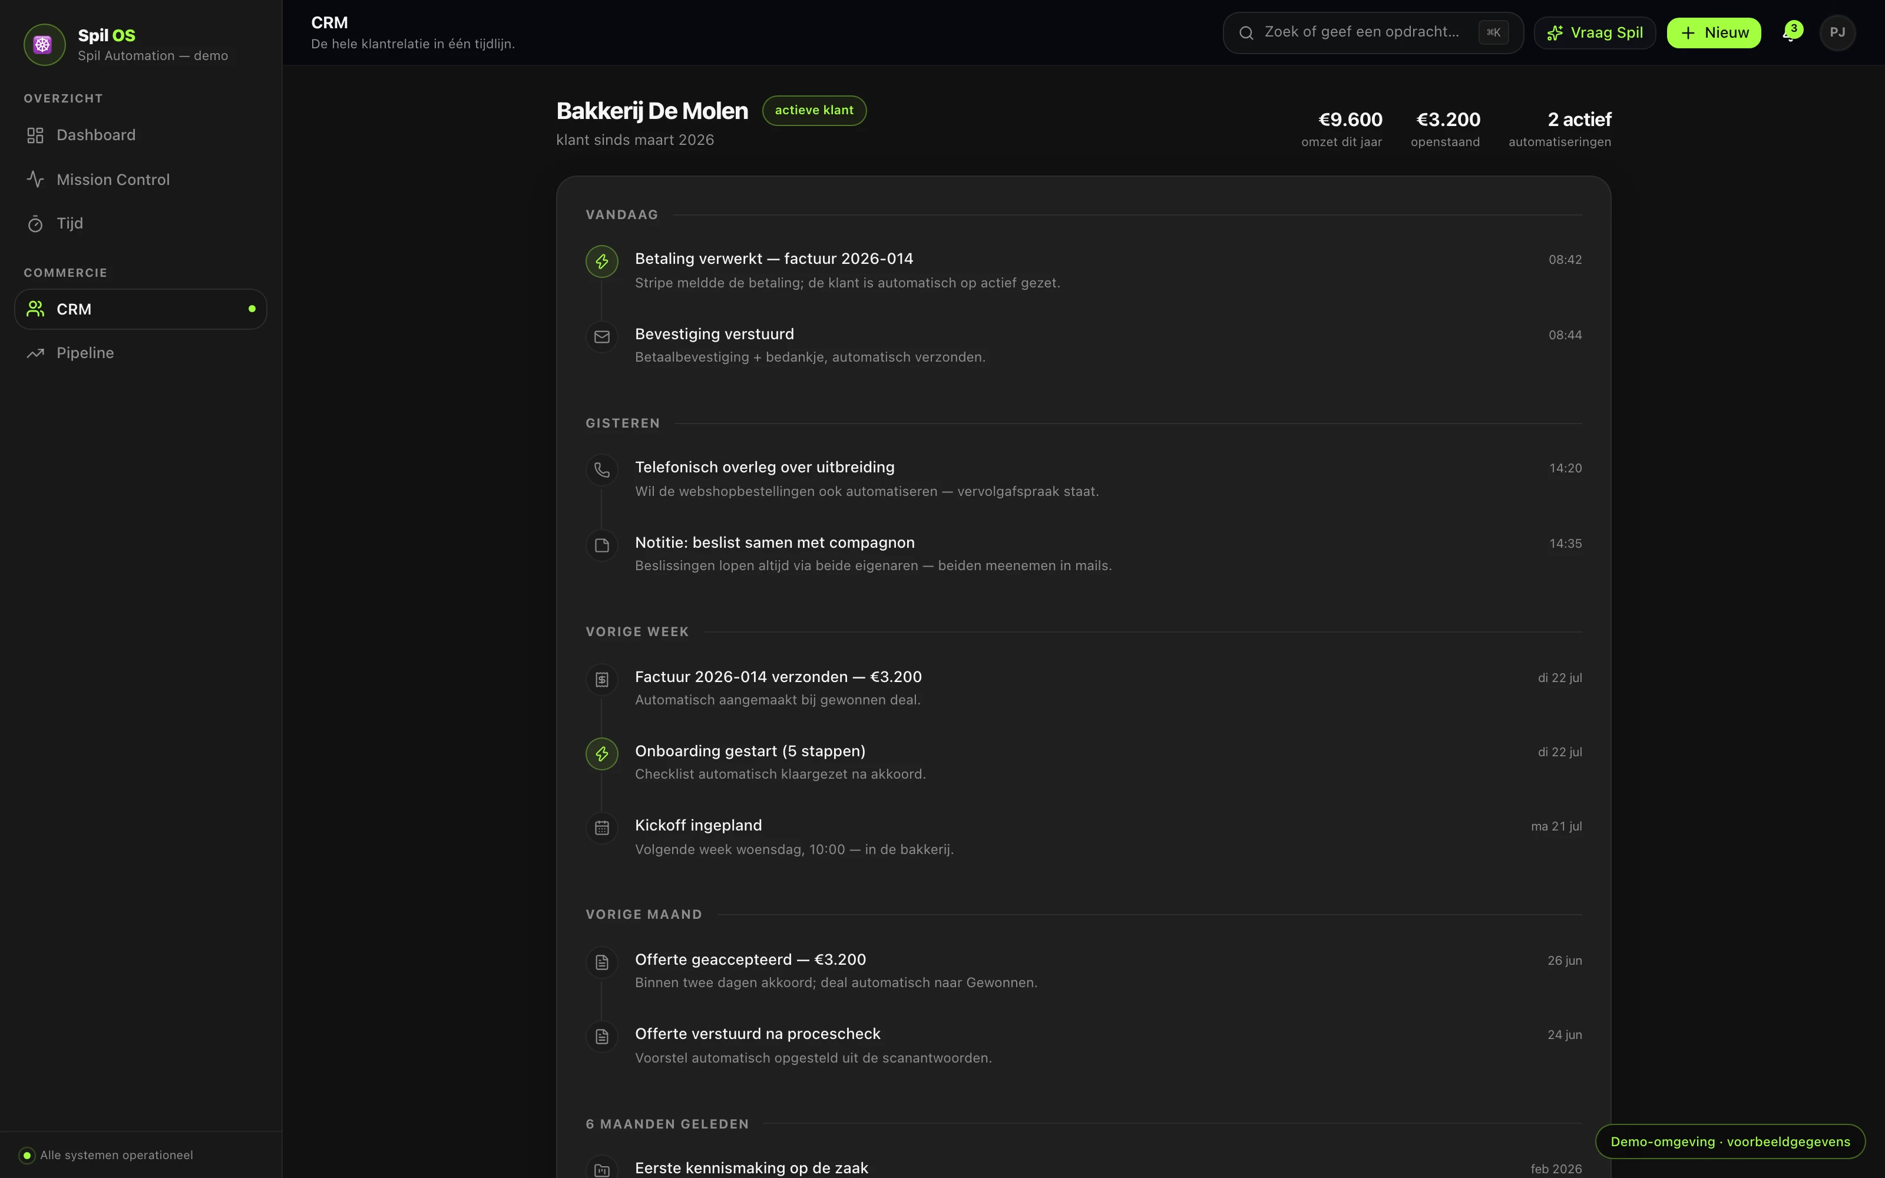
Task: Click the 'actieve klant' status badge
Action: pos(814,111)
